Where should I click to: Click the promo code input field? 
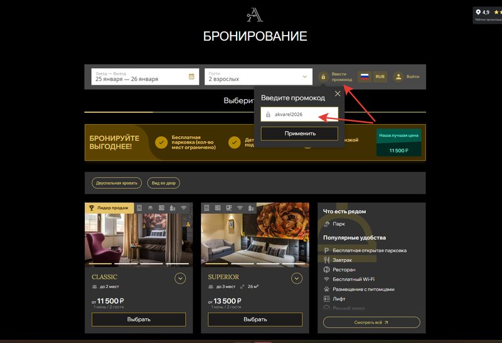(299, 114)
